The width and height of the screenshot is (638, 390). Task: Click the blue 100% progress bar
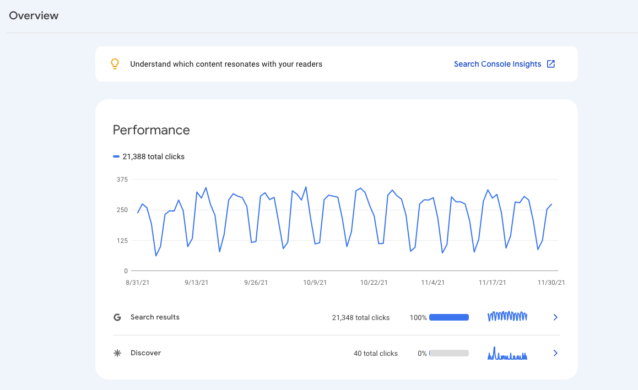pos(448,317)
